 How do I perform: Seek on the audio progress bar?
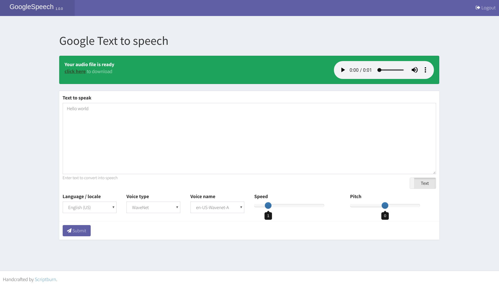coord(391,70)
